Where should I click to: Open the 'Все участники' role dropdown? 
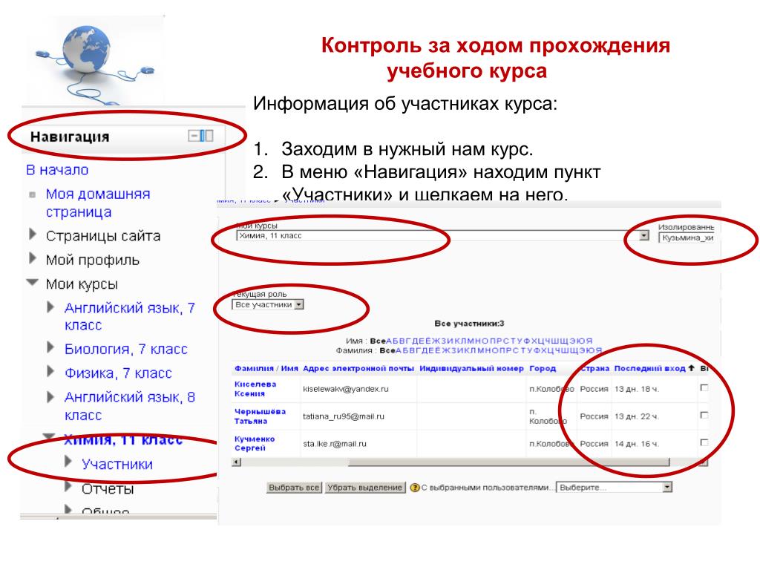click(268, 305)
